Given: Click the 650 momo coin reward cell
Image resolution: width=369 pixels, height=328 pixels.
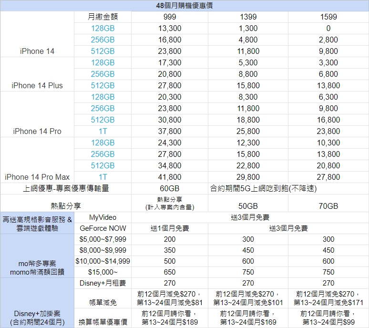Looking at the screenshot, I should pyautogui.click(x=170, y=272).
